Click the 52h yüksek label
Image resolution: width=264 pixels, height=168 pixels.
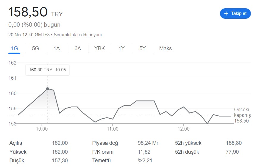(188, 143)
